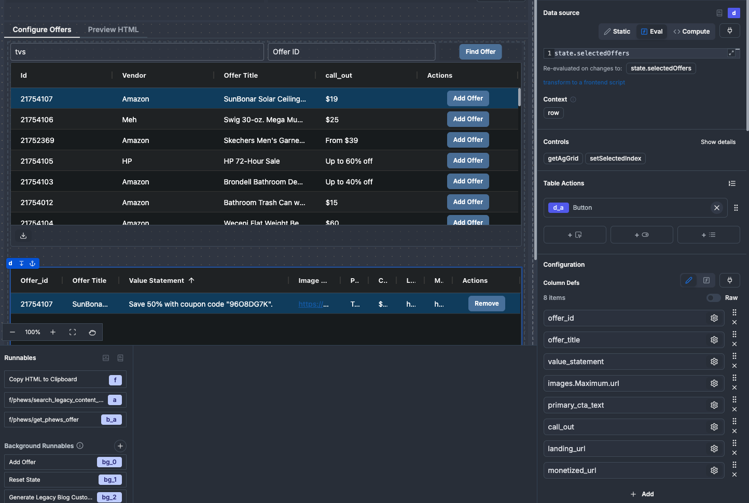Click transform to a frontend script link

tap(584, 82)
